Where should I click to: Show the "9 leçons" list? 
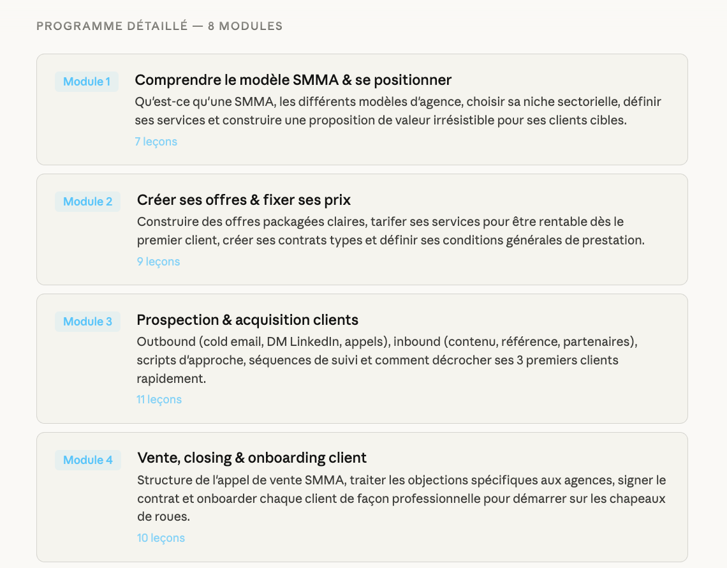[x=158, y=262]
